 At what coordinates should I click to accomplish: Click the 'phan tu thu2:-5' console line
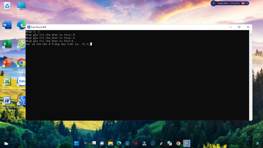50,38
